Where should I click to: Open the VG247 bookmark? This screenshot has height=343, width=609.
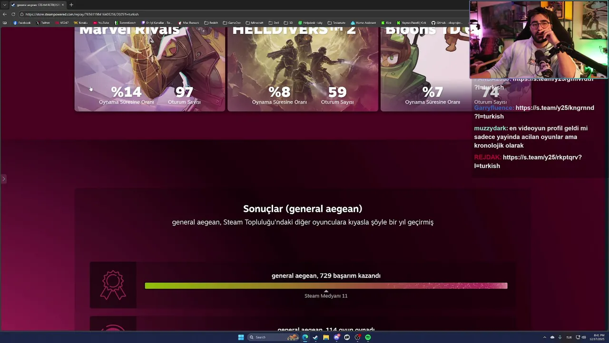point(62,23)
